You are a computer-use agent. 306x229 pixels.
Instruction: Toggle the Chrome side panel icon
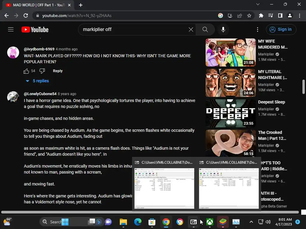click(x=280, y=16)
